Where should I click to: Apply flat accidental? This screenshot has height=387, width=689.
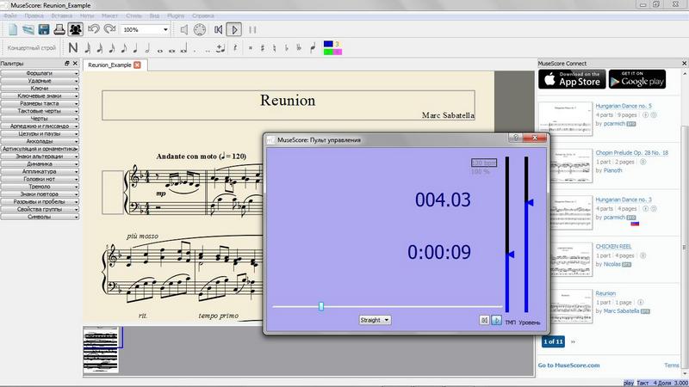click(x=287, y=48)
